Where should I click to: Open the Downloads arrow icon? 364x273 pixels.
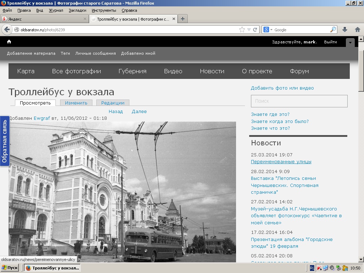tap(344, 30)
